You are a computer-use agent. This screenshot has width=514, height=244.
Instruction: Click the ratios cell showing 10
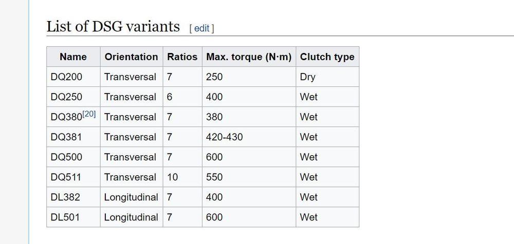[173, 177]
